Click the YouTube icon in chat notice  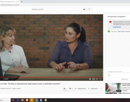[110, 22]
